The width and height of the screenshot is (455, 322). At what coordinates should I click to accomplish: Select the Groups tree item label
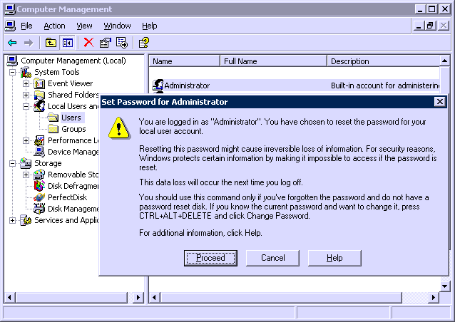point(73,129)
